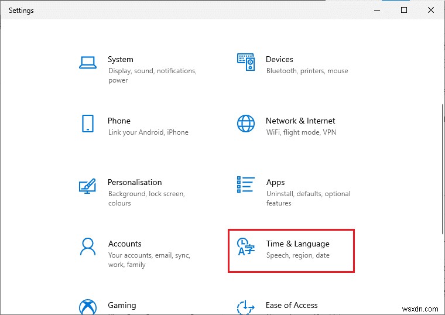
Task: Open the System laptop icon
Action: 88,63
